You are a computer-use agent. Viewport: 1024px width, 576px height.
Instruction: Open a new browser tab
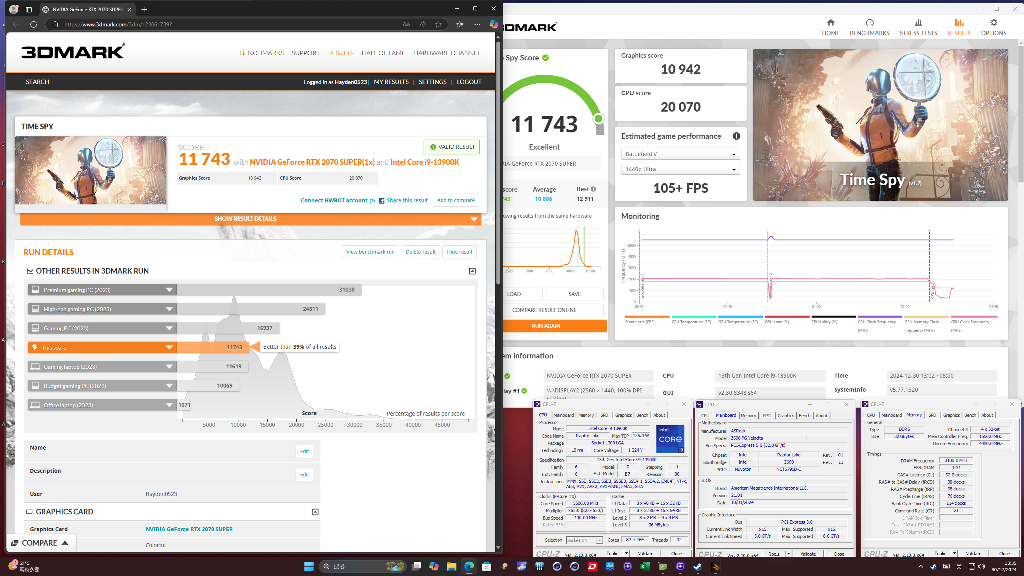click(144, 9)
